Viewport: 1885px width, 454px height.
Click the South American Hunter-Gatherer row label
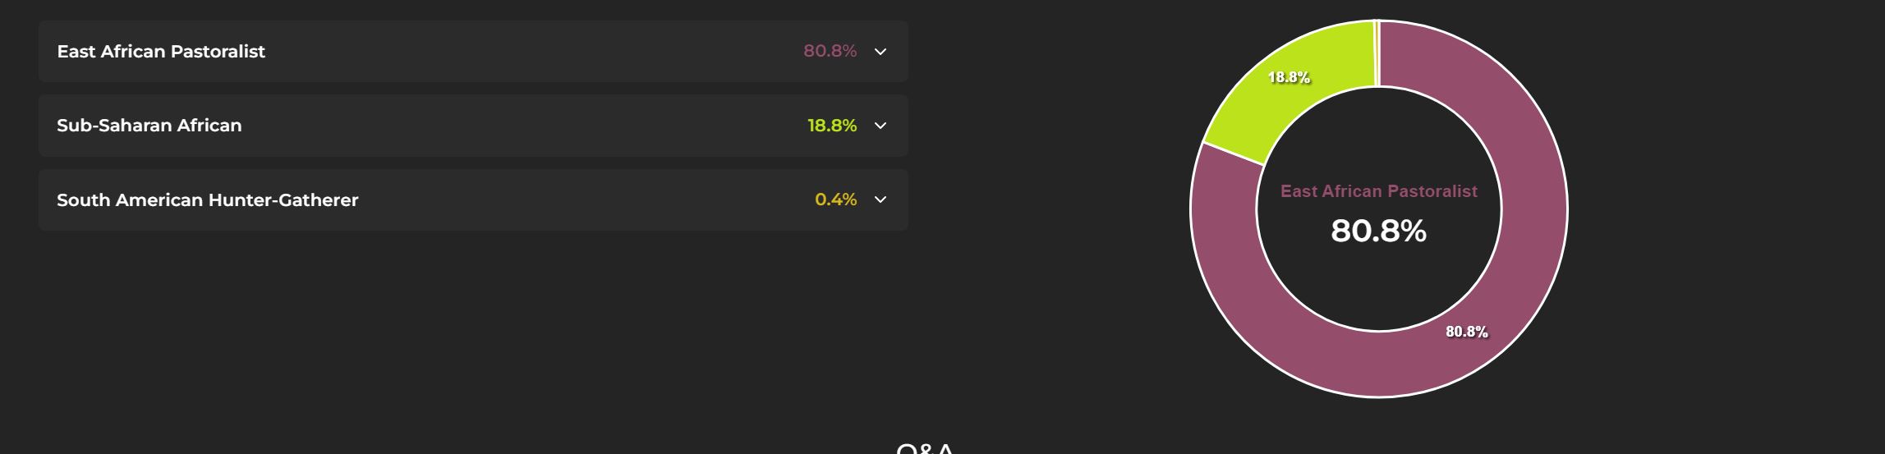click(208, 199)
